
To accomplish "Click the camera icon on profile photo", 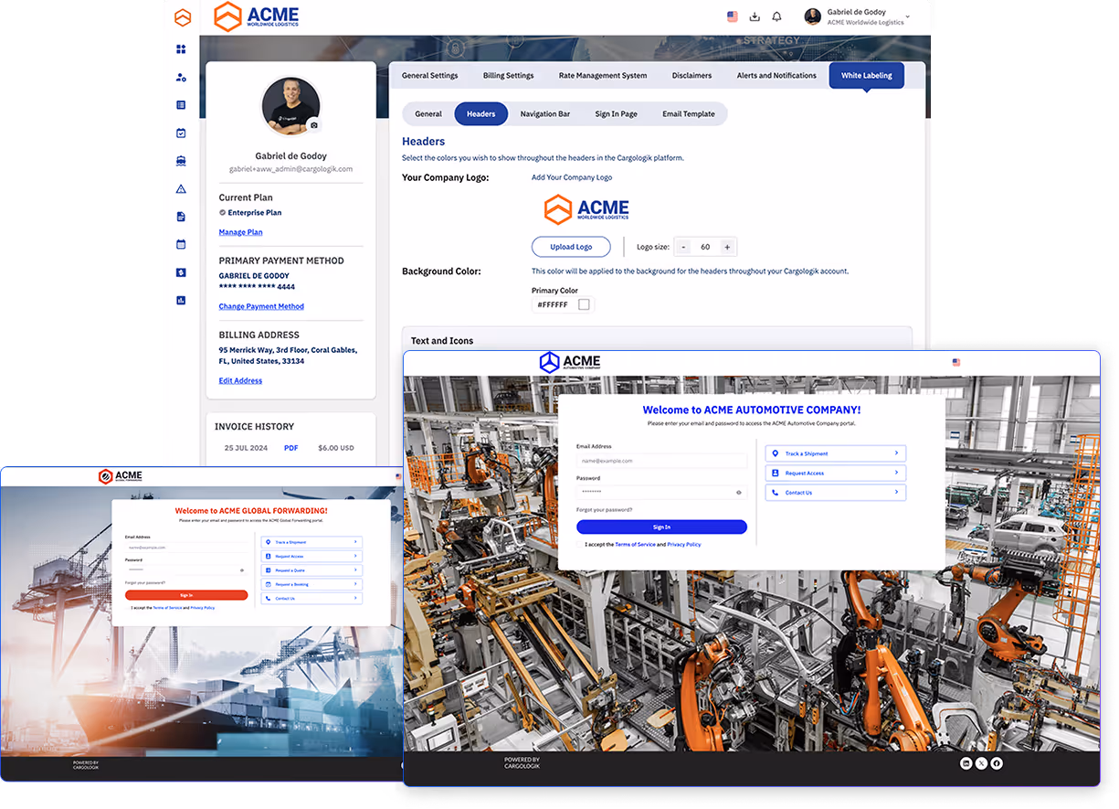I will [314, 125].
